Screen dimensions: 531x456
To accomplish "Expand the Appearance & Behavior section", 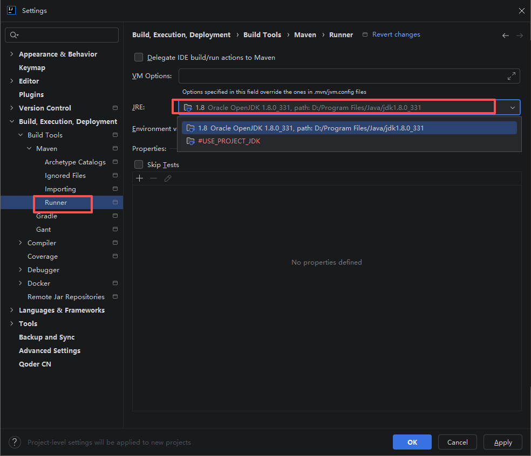I will coord(12,54).
